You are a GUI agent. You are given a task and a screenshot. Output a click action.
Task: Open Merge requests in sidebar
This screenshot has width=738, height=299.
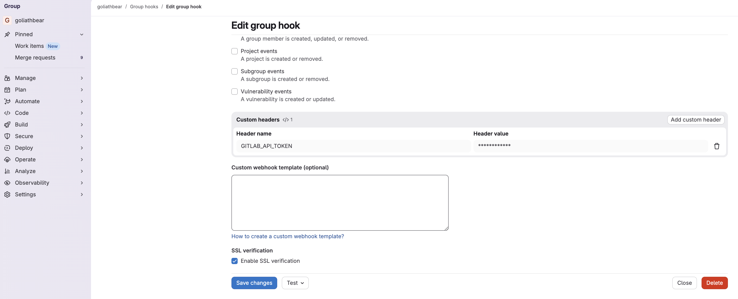[x=35, y=58]
